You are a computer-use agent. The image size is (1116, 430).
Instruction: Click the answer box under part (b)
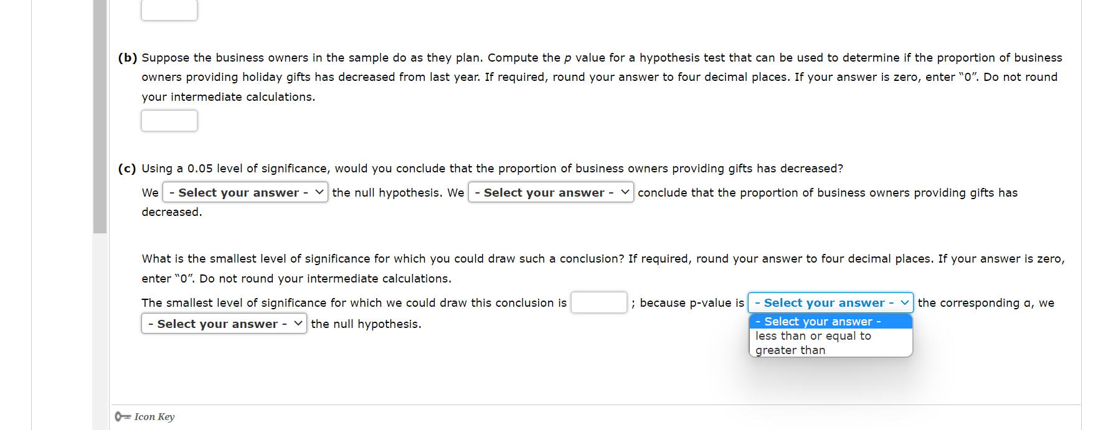click(169, 120)
